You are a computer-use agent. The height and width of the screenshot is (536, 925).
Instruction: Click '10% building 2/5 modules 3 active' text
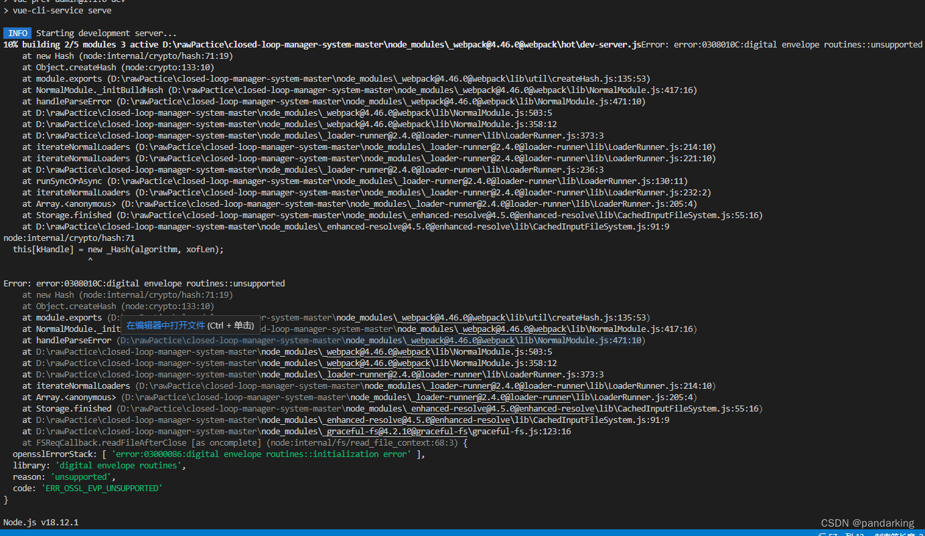pos(80,44)
